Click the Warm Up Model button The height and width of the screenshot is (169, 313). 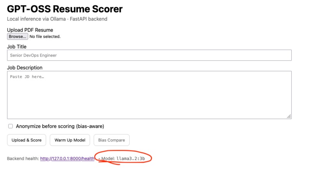[70, 140]
